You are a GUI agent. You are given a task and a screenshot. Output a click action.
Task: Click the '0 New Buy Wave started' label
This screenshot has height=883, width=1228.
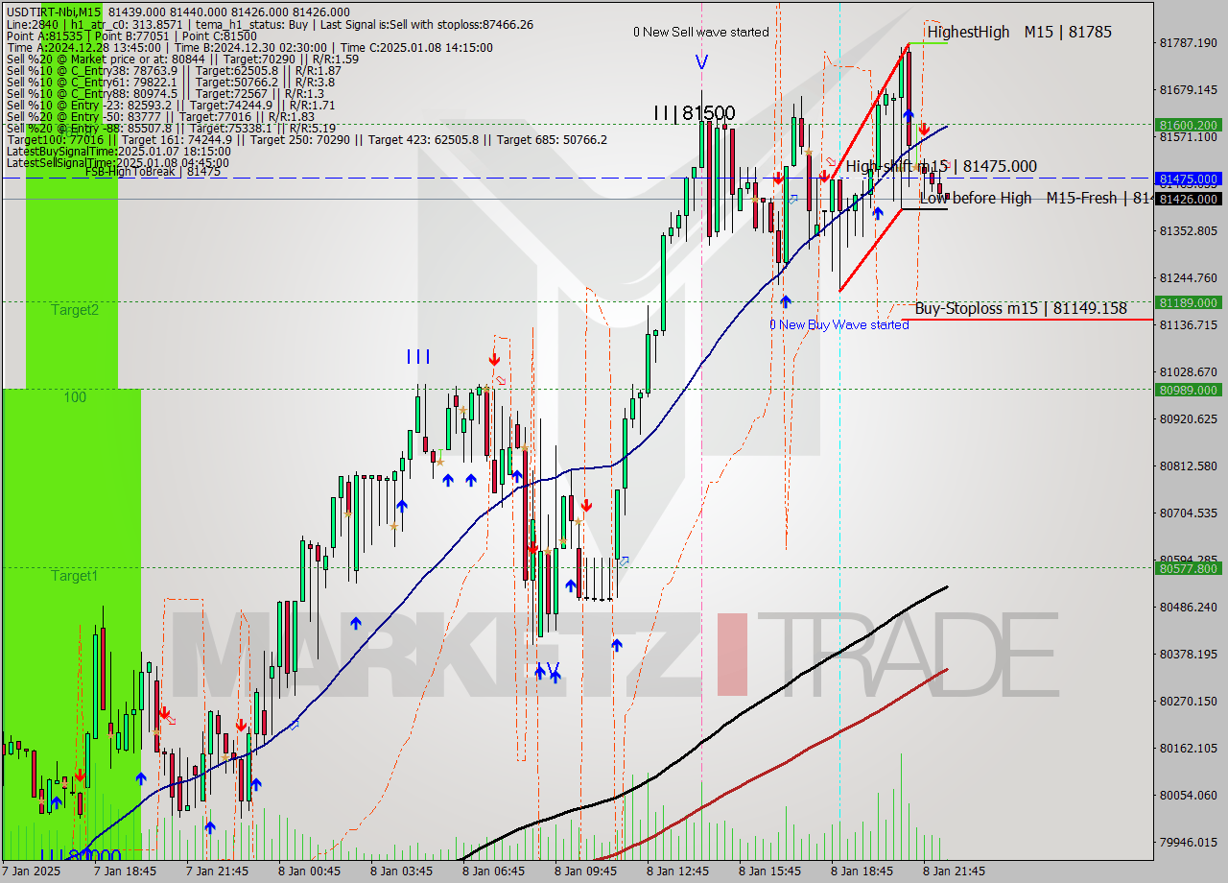click(x=838, y=324)
